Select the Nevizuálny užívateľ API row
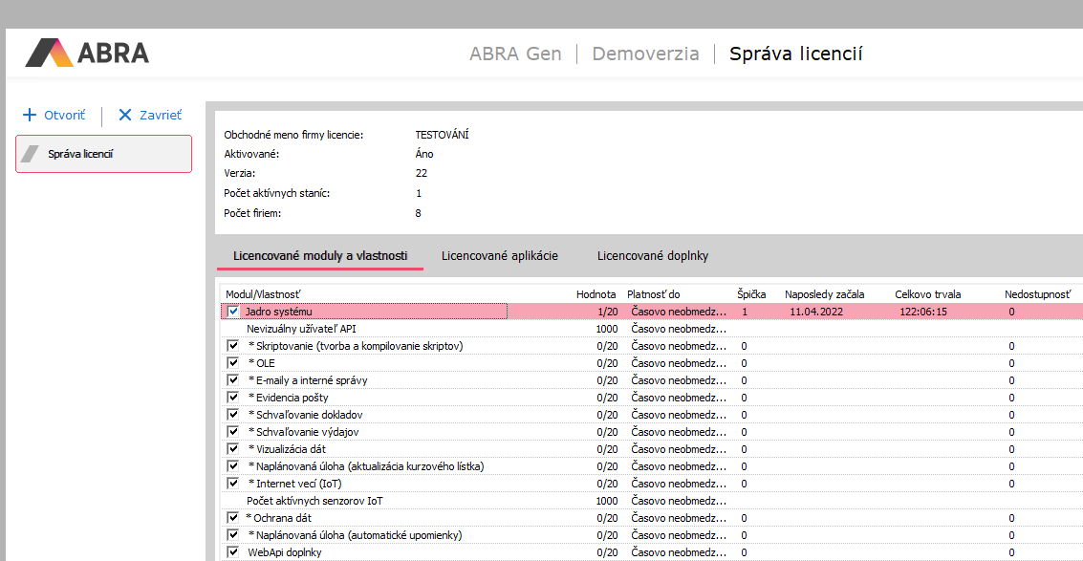 coord(314,329)
